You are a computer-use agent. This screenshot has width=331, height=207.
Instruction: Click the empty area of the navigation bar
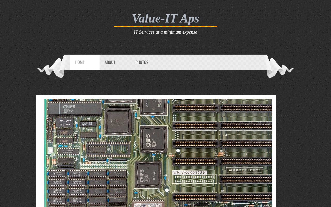[x=207, y=62]
